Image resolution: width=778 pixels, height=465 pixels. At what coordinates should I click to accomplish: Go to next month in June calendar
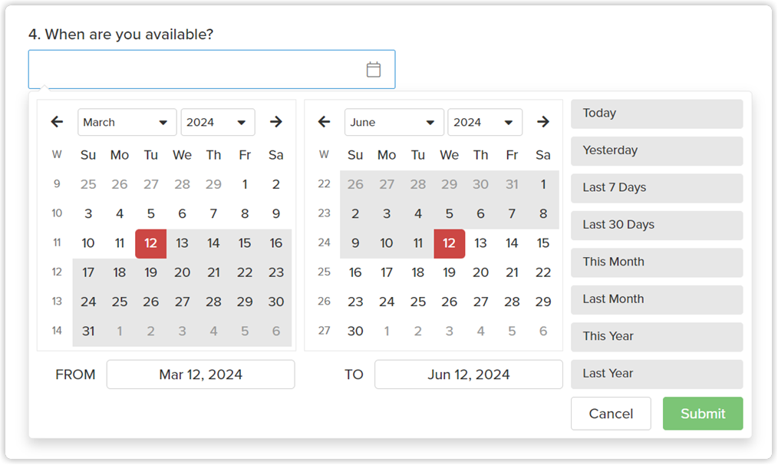pyautogui.click(x=542, y=121)
